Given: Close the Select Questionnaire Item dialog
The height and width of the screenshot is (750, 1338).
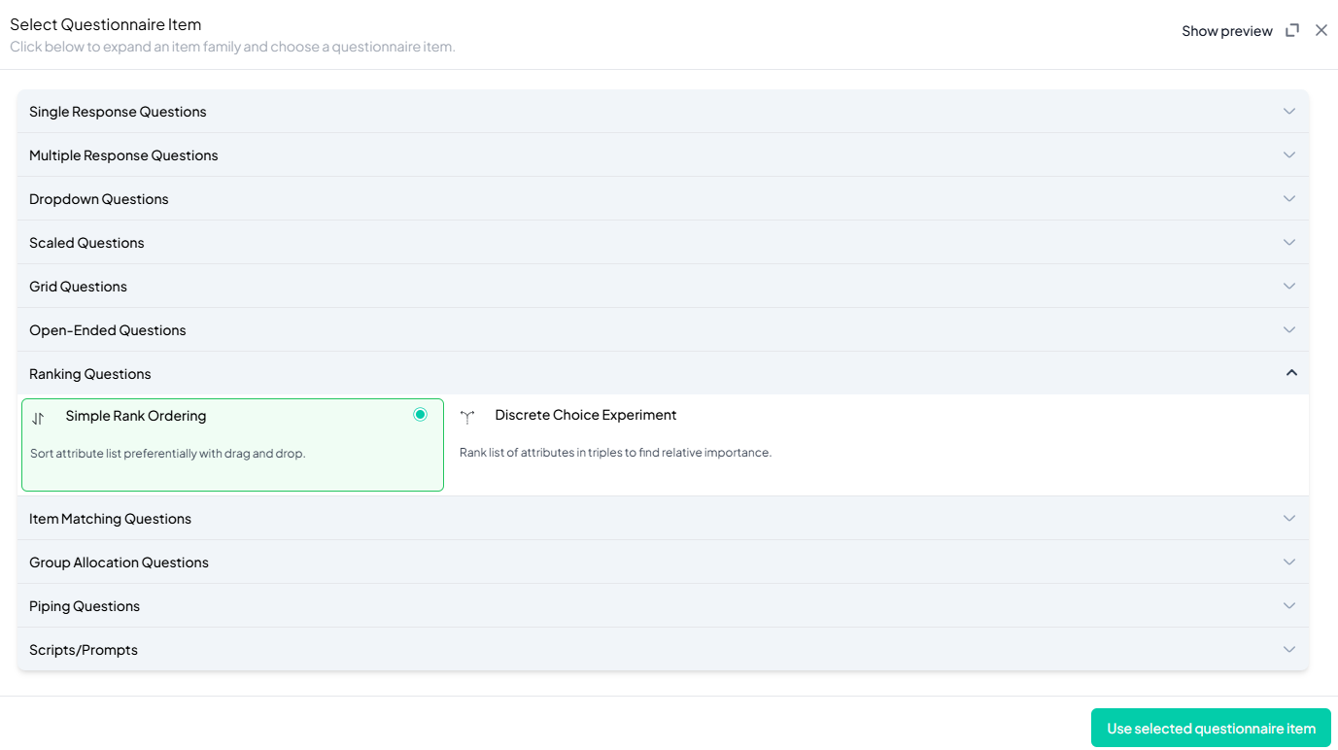Looking at the screenshot, I should tap(1321, 30).
